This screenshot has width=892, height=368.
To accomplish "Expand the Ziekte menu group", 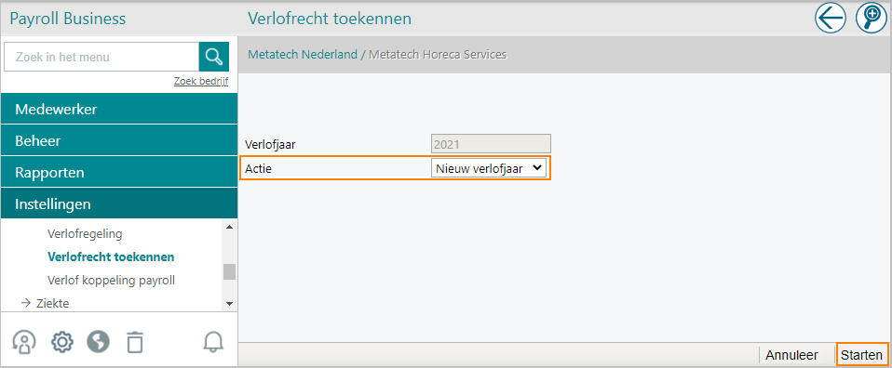I will pyautogui.click(x=52, y=303).
